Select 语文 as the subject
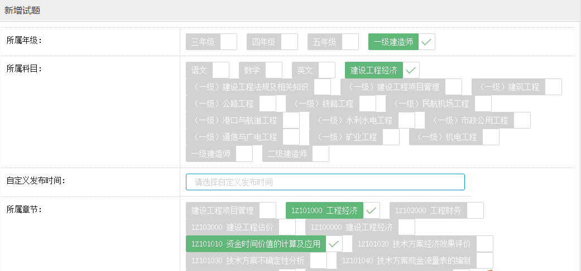 point(199,70)
